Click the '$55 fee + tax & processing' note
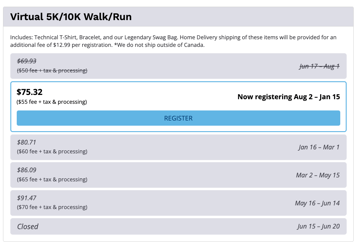 coord(52,102)
